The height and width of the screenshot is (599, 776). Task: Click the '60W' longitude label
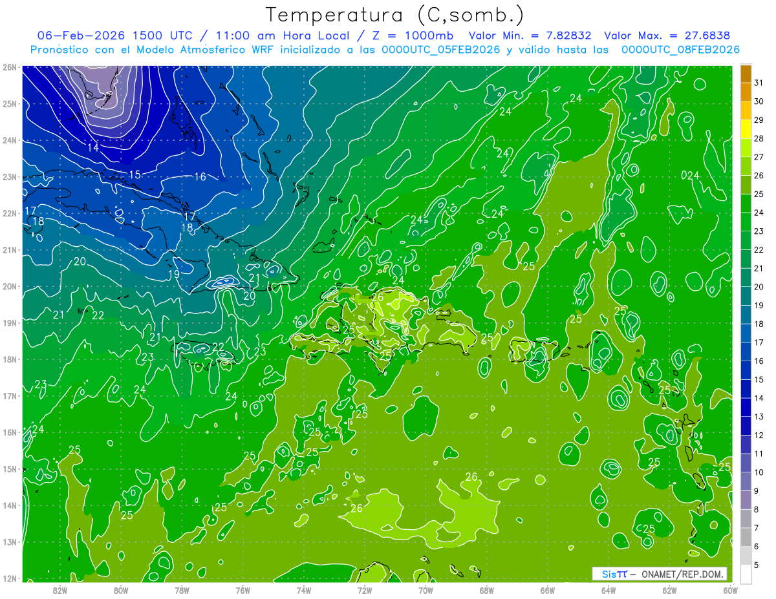729,591
